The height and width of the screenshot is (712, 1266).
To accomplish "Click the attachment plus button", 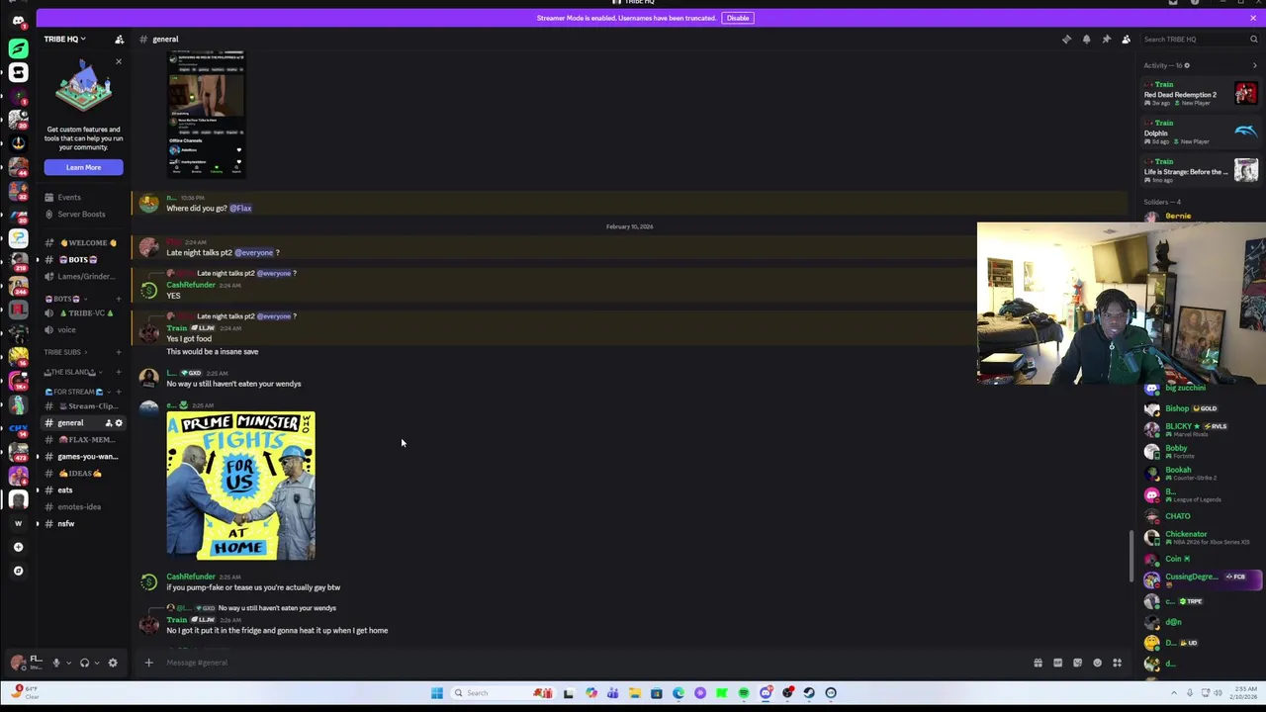I will click(148, 663).
